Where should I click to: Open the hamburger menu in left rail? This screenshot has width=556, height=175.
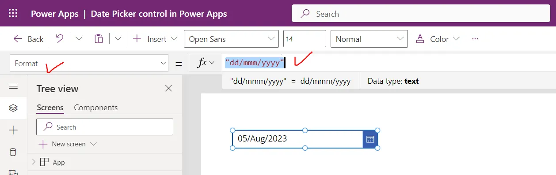pyautogui.click(x=13, y=86)
